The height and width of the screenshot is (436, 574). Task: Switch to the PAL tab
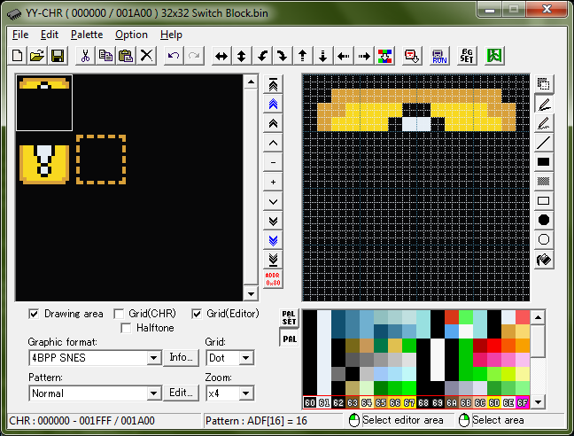[289, 339]
